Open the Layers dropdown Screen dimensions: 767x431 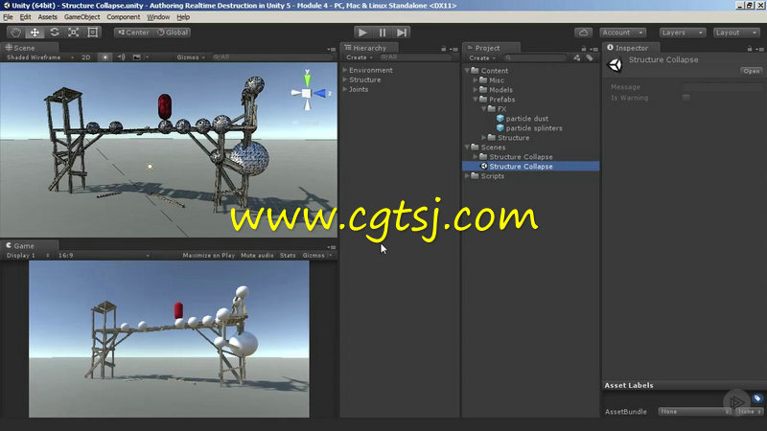[x=682, y=33]
